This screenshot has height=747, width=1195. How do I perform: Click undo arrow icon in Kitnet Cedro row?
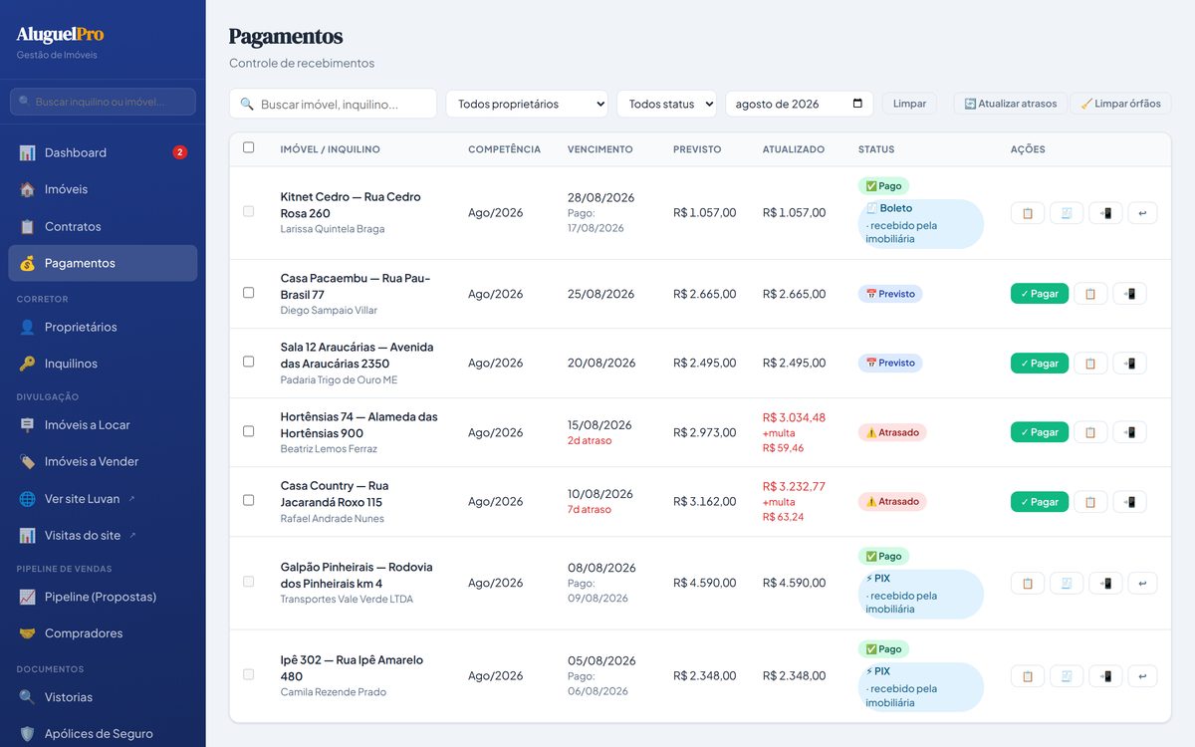(1142, 213)
